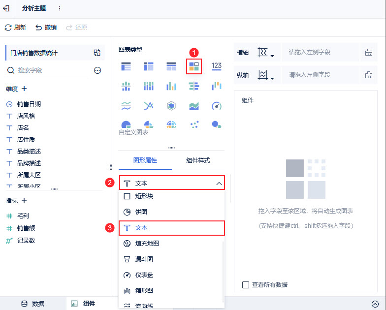Select the radar chart icon
This screenshot has width=386, height=310.
(171, 106)
